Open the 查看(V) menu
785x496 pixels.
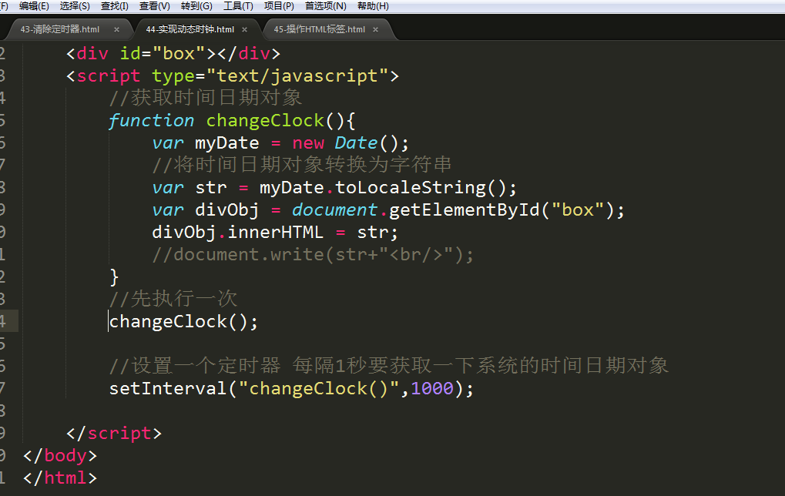(x=155, y=6)
